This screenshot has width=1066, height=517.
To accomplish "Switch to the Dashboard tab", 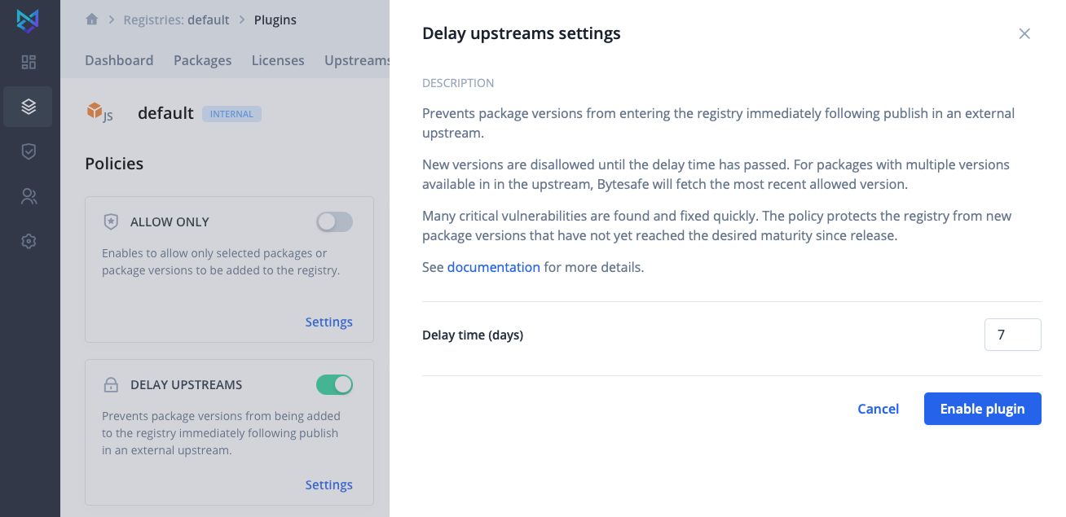I will [119, 60].
